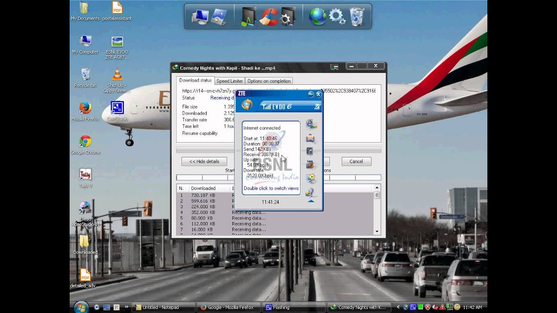Open the settings gears icon in the dock
This screenshot has height=313, width=557.
coord(337,17)
